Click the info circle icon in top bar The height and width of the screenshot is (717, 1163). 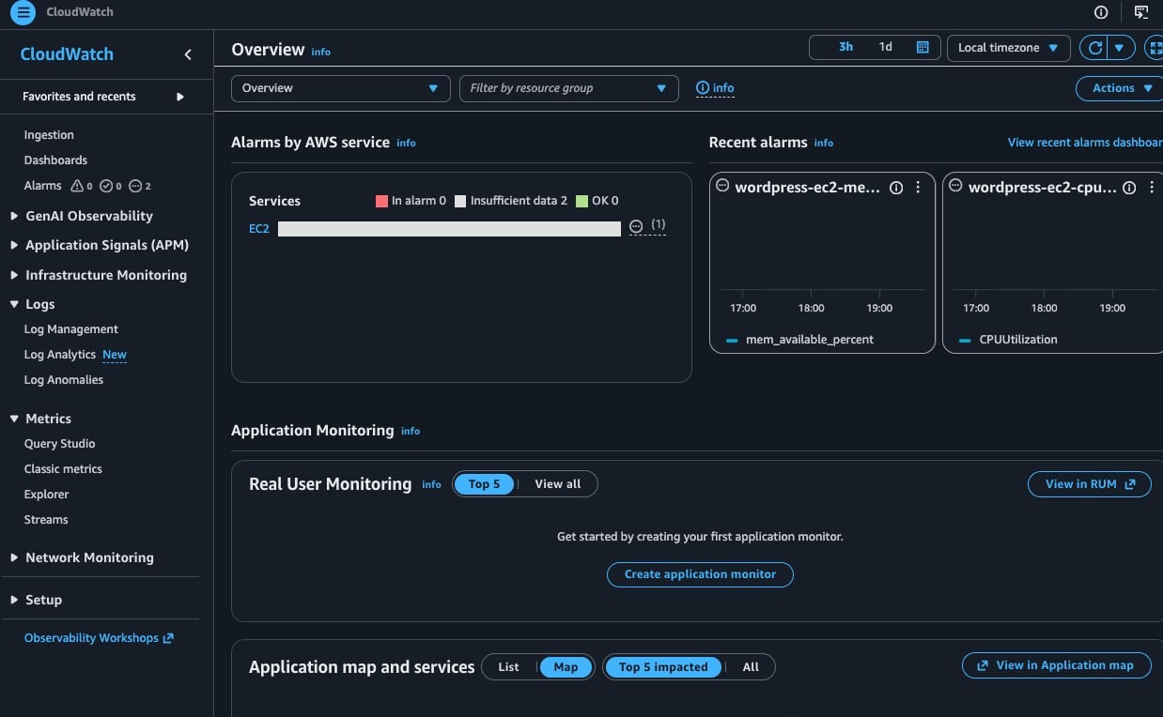(1101, 12)
